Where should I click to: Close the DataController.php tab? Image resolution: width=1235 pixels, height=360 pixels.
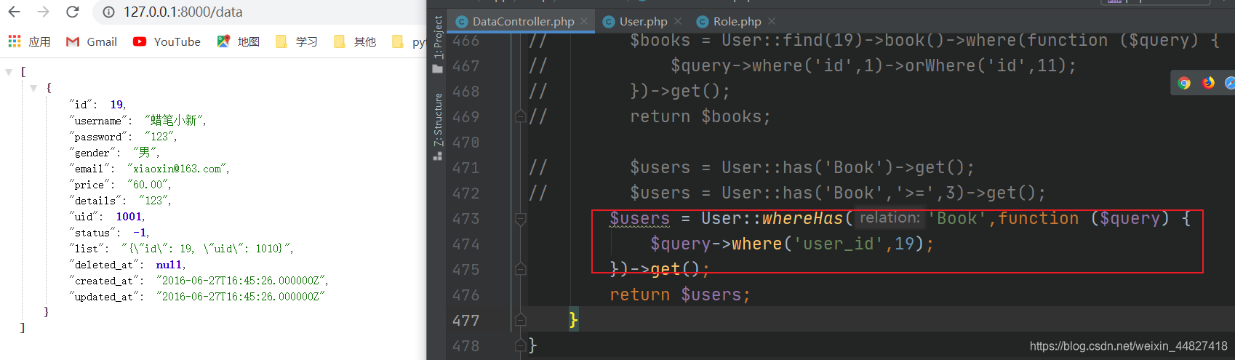pyautogui.click(x=584, y=21)
